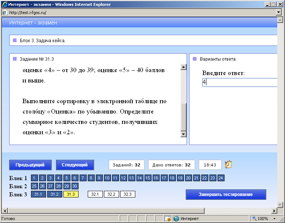Open question 10 in Блок 1

pyautogui.click(x=107, y=178)
